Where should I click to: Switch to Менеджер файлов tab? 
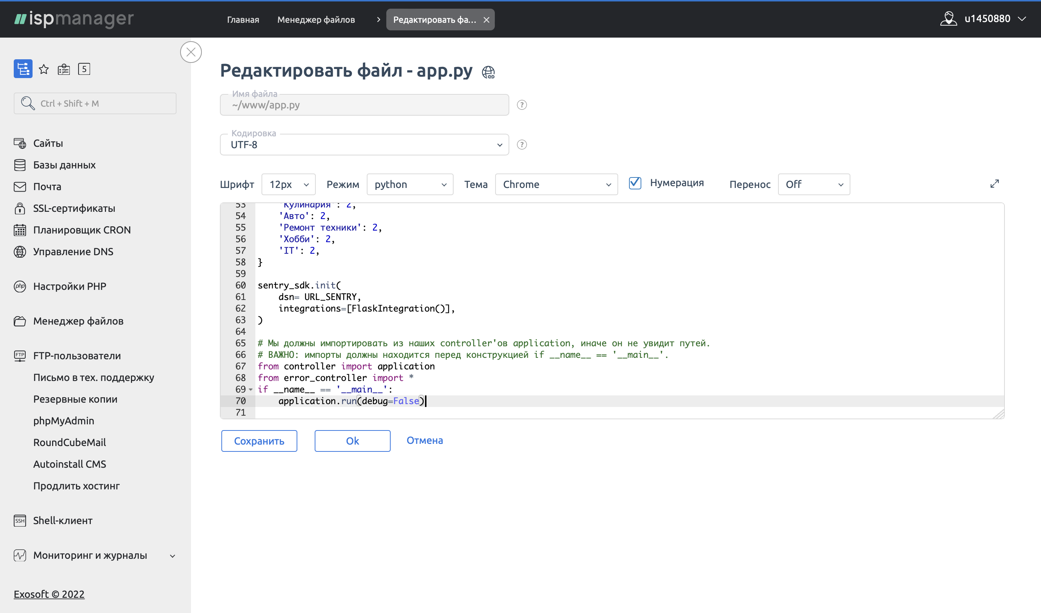tap(316, 20)
